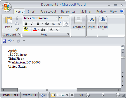Click the proofing check status icon

tap(43, 95)
